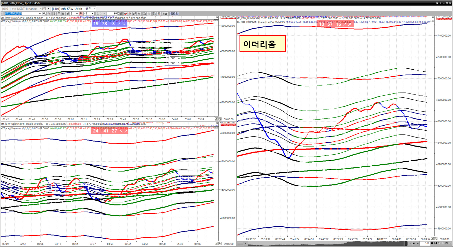
Task: Expand the tick interval 45 dropdown
Action: [93, 14]
